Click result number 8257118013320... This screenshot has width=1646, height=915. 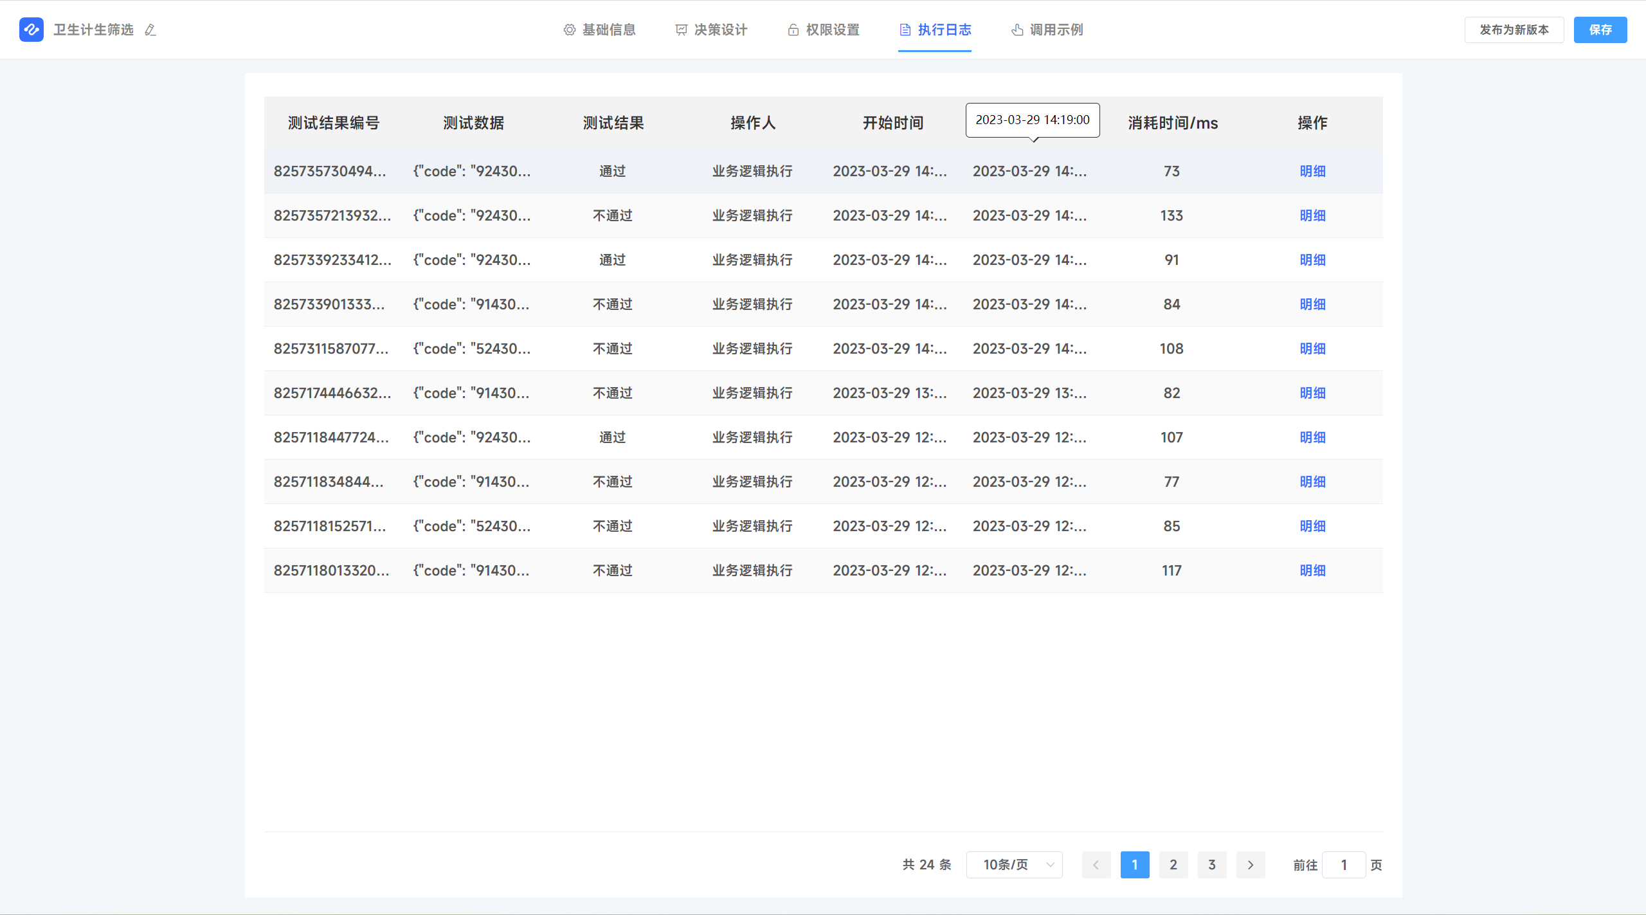[331, 570]
